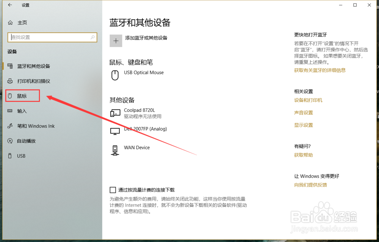Open the USB settings page

(21, 156)
